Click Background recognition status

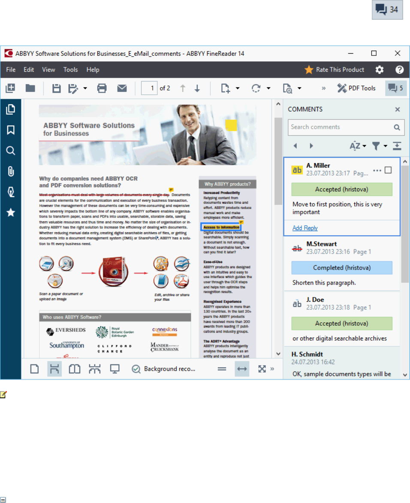pos(164,369)
